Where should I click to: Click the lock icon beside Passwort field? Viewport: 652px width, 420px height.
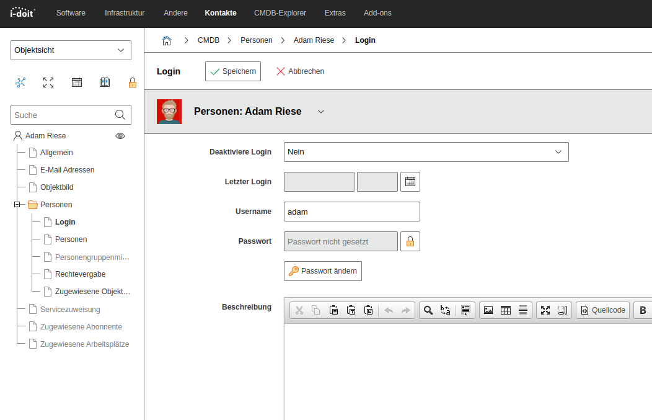tap(410, 241)
